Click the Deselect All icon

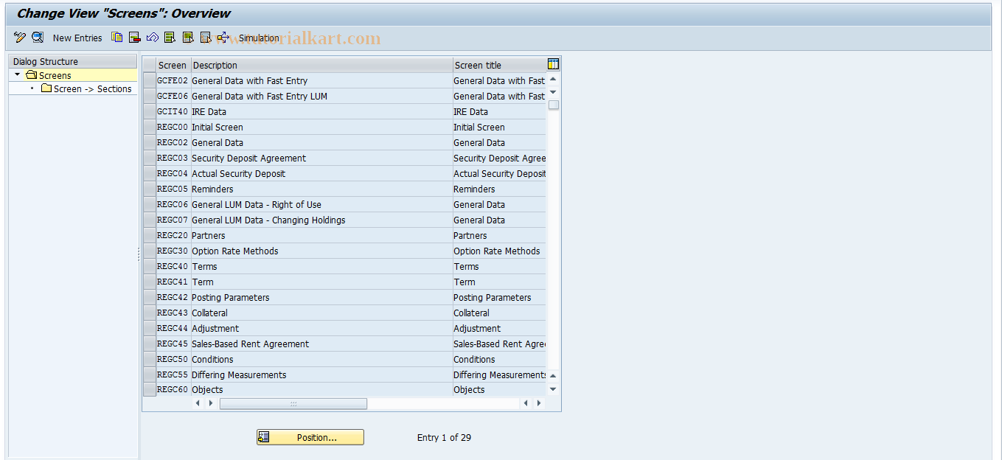coord(206,38)
